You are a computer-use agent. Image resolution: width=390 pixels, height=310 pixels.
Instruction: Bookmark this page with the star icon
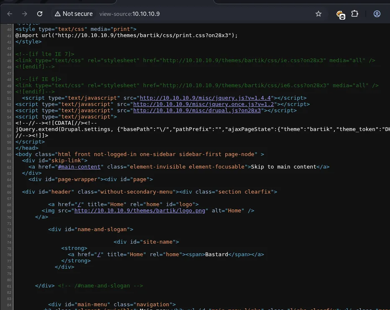319,14
